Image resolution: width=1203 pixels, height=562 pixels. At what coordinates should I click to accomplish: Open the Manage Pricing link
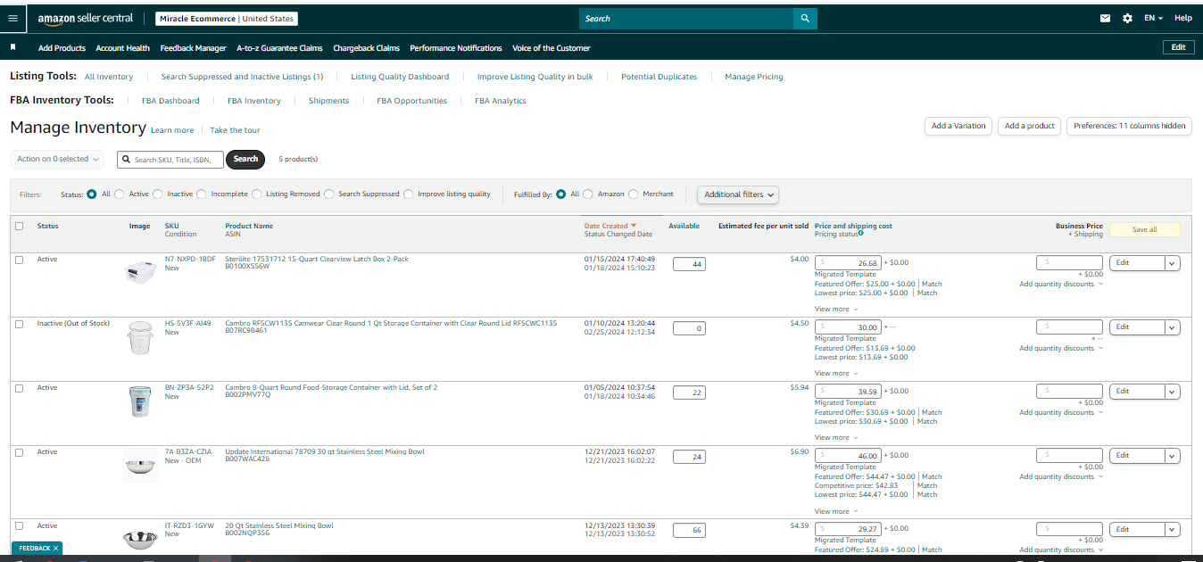754,77
